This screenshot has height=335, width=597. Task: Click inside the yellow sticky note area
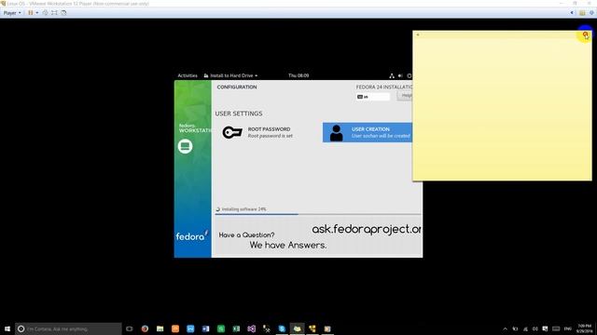point(502,110)
